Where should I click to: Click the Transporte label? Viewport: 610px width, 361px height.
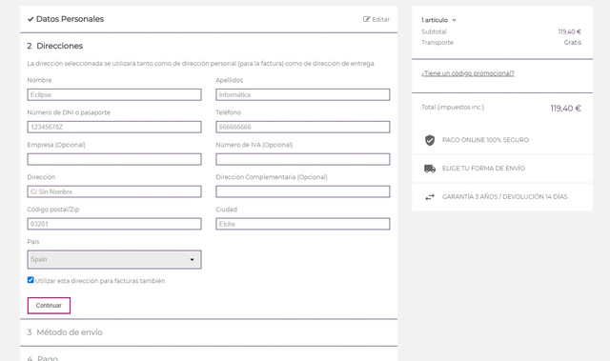click(x=437, y=42)
